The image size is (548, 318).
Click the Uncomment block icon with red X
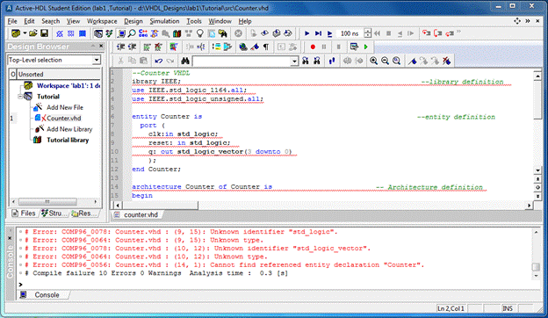tap(158, 47)
